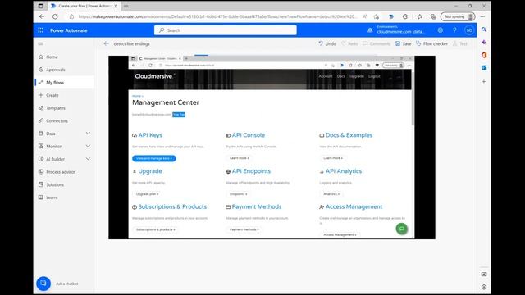The image size is (525, 295).
Task: Click the API Keys heading link
Action: click(150, 135)
